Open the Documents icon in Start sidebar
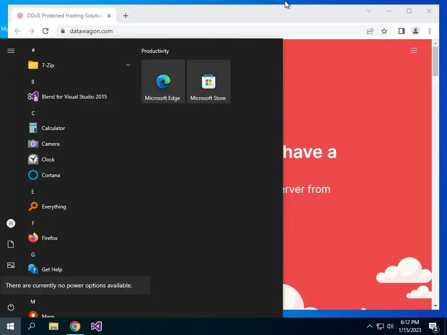The image size is (447, 335). pyautogui.click(x=11, y=244)
